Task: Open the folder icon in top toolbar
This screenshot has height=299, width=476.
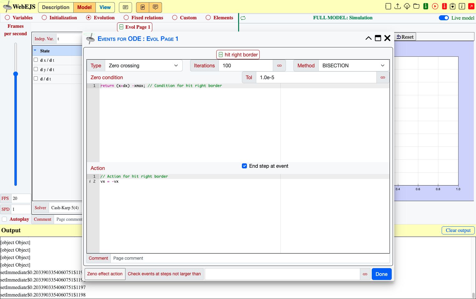Action: [416, 6]
